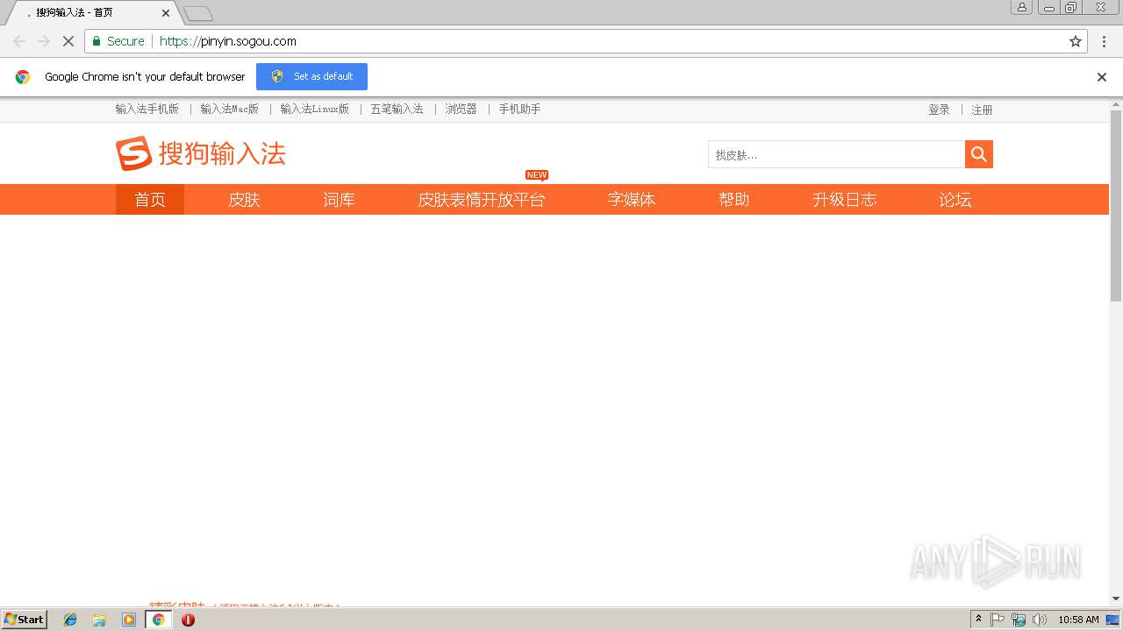Click the 登录 login link

[x=939, y=110]
